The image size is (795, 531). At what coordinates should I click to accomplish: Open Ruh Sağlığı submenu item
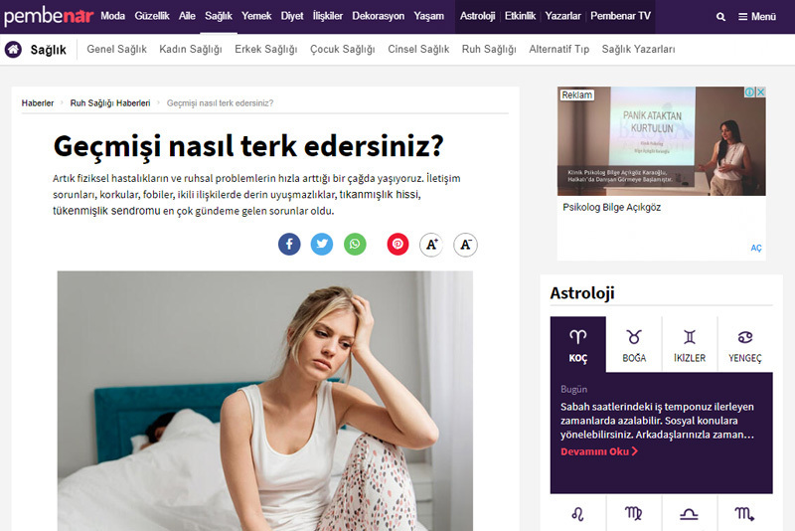(489, 49)
